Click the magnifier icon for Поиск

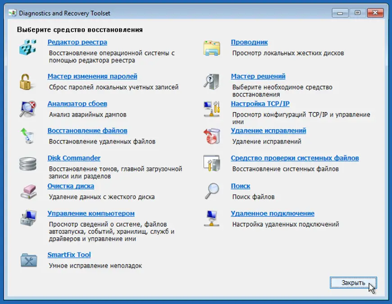pyautogui.click(x=211, y=191)
